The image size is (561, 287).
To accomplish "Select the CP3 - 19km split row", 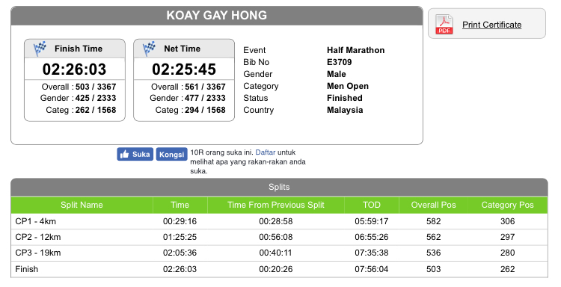I will pos(279,253).
